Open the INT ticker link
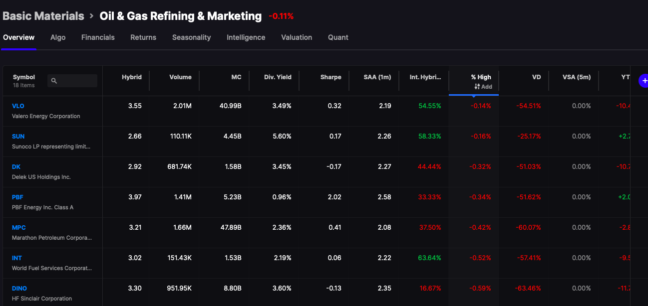This screenshot has height=306, width=648. click(x=17, y=258)
